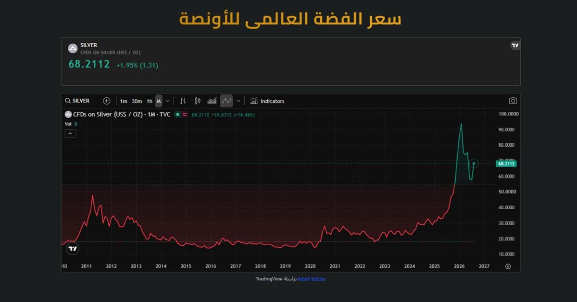The width and height of the screenshot is (577, 302).
Task: Switch to the area chart style
Action: pyautogui.click(x=212, y=101)
